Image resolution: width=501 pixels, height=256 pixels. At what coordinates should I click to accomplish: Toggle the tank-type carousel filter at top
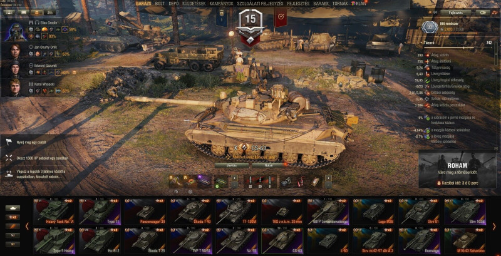click(13, 208)
